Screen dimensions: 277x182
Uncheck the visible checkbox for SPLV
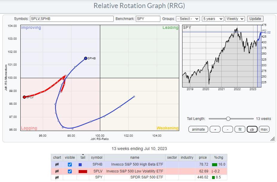coord(70,171)
